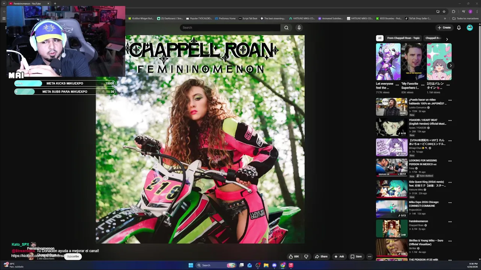Select the All filter chip

[x=380, y=38]
